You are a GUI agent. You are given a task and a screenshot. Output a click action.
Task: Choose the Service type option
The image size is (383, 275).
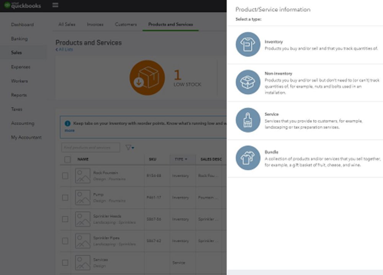pos(305,120)
